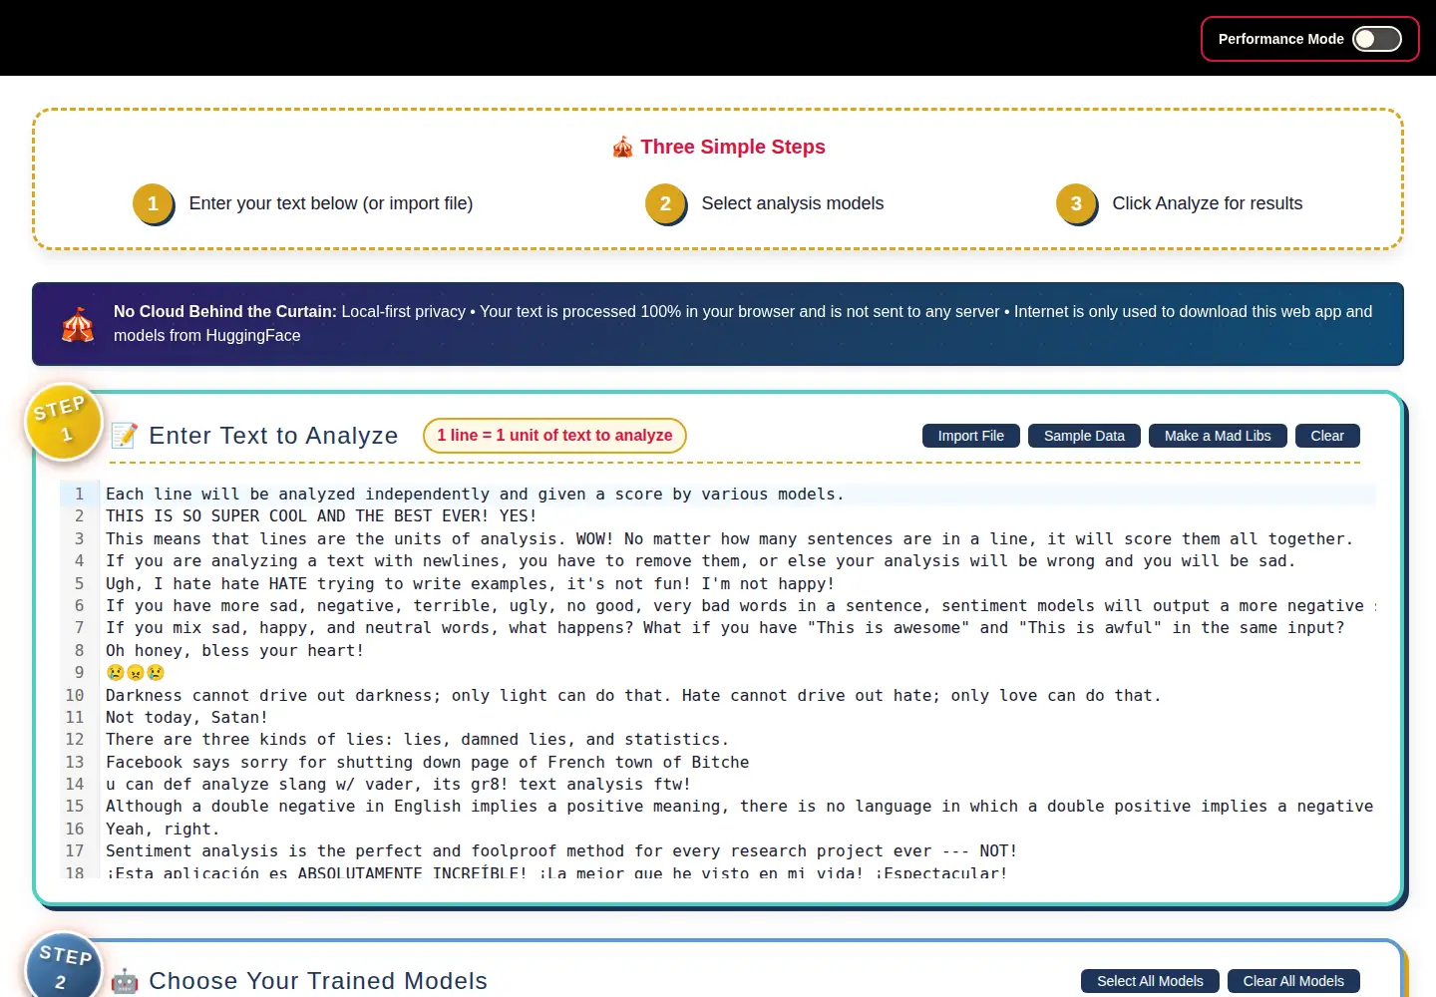Click 'No Cloud Behind the Curtain:' bold text
This screenshot has width=1436, height=997.
[x=225, y=312]
